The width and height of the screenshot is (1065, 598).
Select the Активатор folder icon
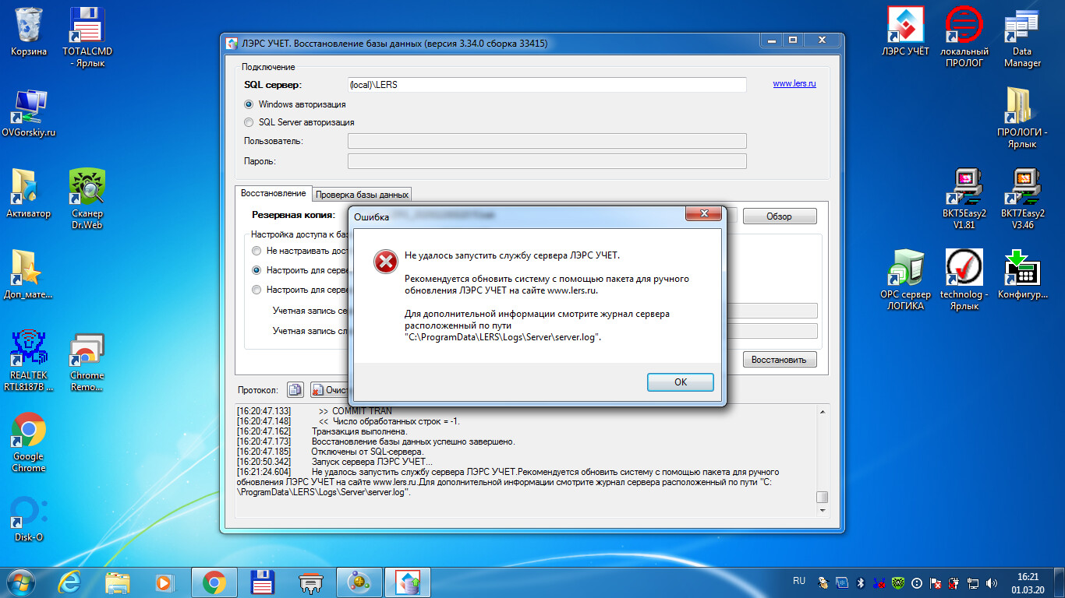tap(29, 193)
